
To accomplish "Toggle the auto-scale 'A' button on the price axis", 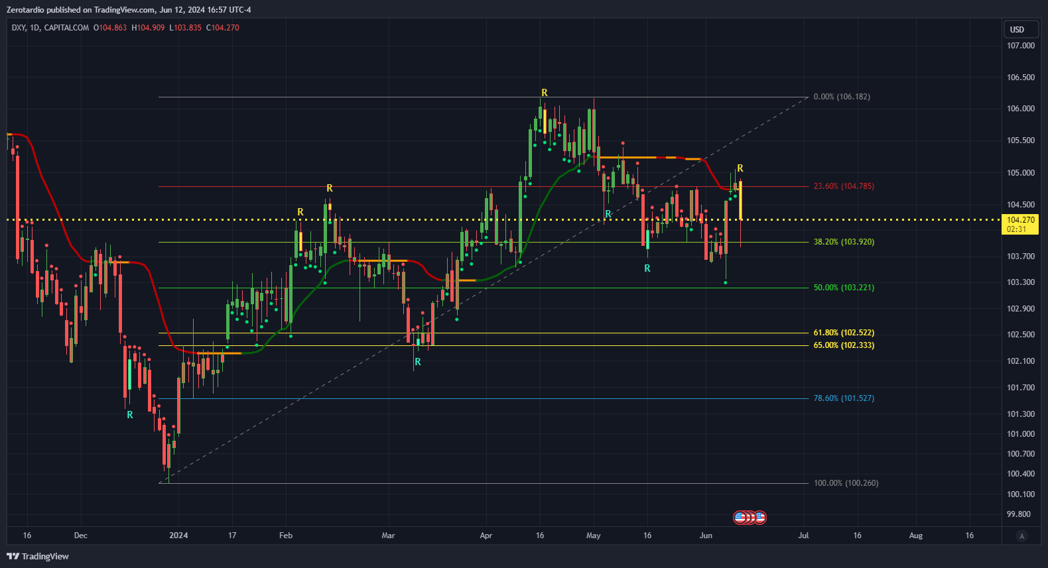I will click(x=1021, y=536).
